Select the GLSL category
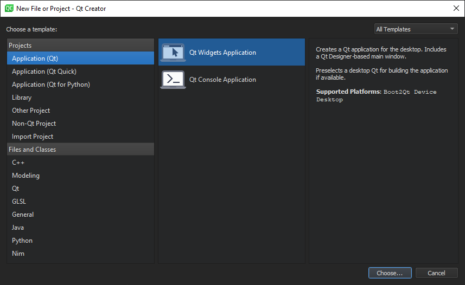465x285 pixels. coord(80,202)
